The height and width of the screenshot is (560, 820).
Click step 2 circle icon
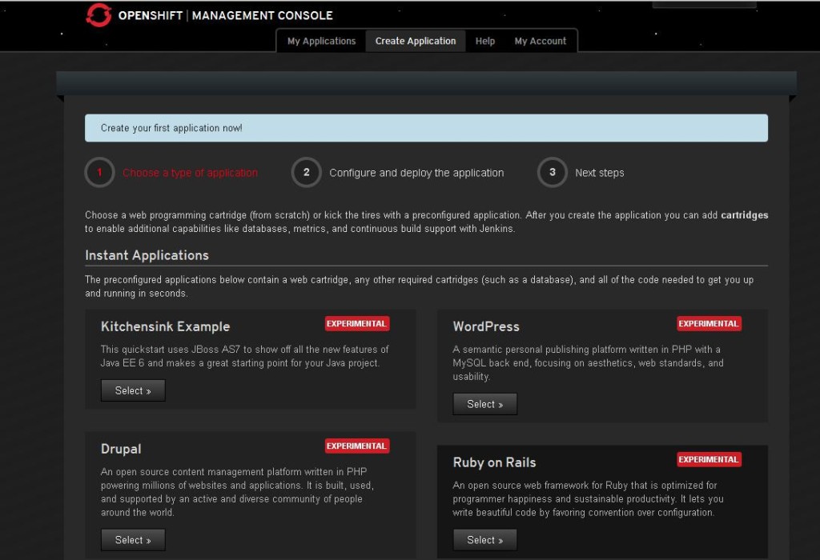tap(306, 172)
